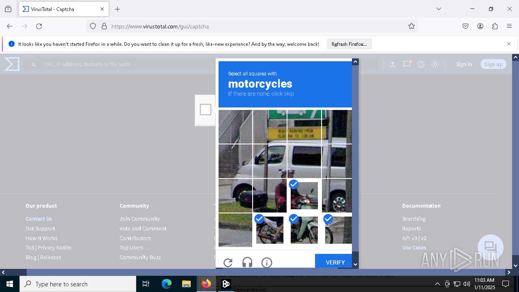Screen dimensions: 519x292
Task: Get an audio challenge via headphones icon
Action: [247, 262]
